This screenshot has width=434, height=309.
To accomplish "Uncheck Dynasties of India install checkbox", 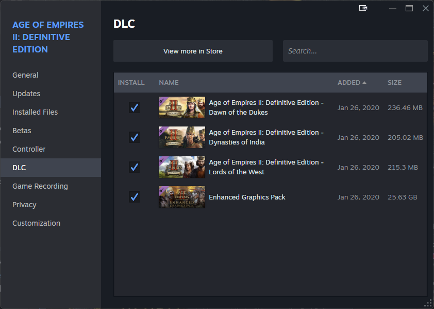I will pos(135,137).
